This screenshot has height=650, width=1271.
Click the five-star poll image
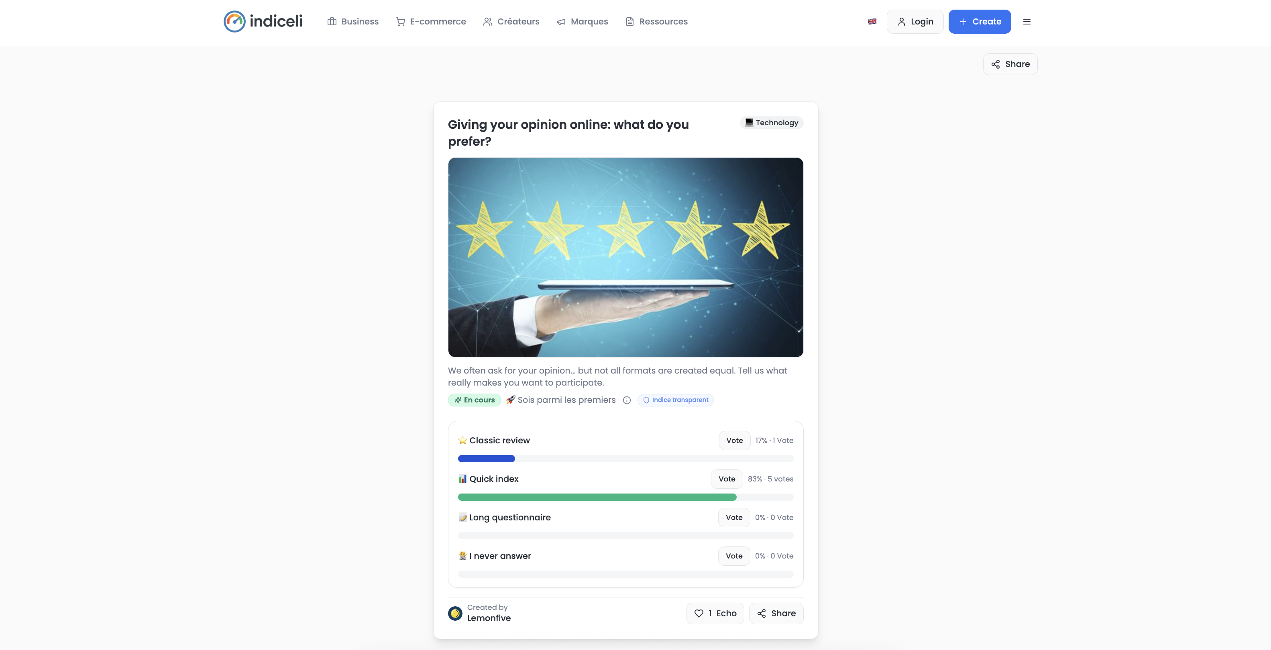point(625,257)
